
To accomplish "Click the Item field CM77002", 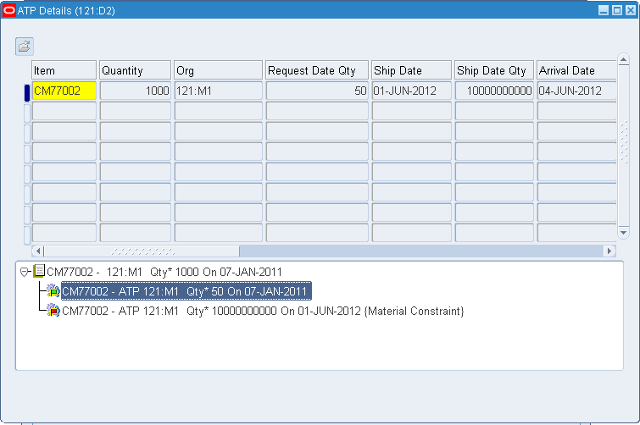I will 64,91.
